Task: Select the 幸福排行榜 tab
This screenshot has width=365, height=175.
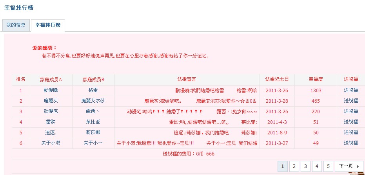Action: click(x=48, y=25)
